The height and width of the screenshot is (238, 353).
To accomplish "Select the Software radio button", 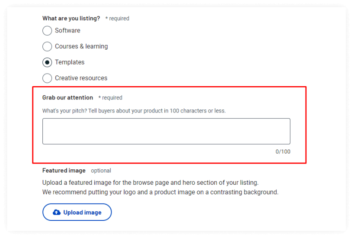I will pos(47,31).
